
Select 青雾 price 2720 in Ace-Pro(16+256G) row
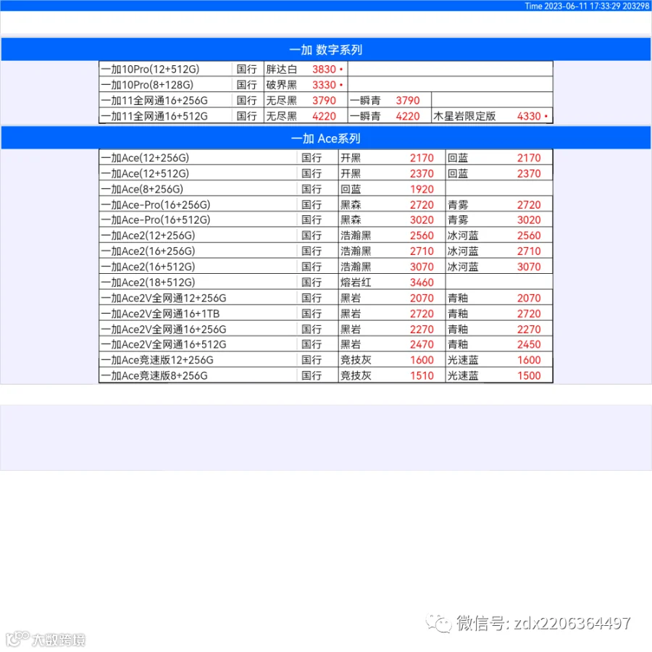529,204
